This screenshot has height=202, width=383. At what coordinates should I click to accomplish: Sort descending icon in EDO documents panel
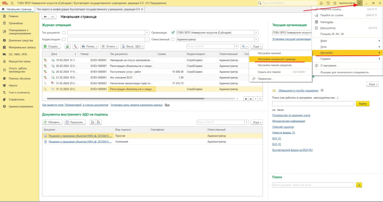click(98, 122)
